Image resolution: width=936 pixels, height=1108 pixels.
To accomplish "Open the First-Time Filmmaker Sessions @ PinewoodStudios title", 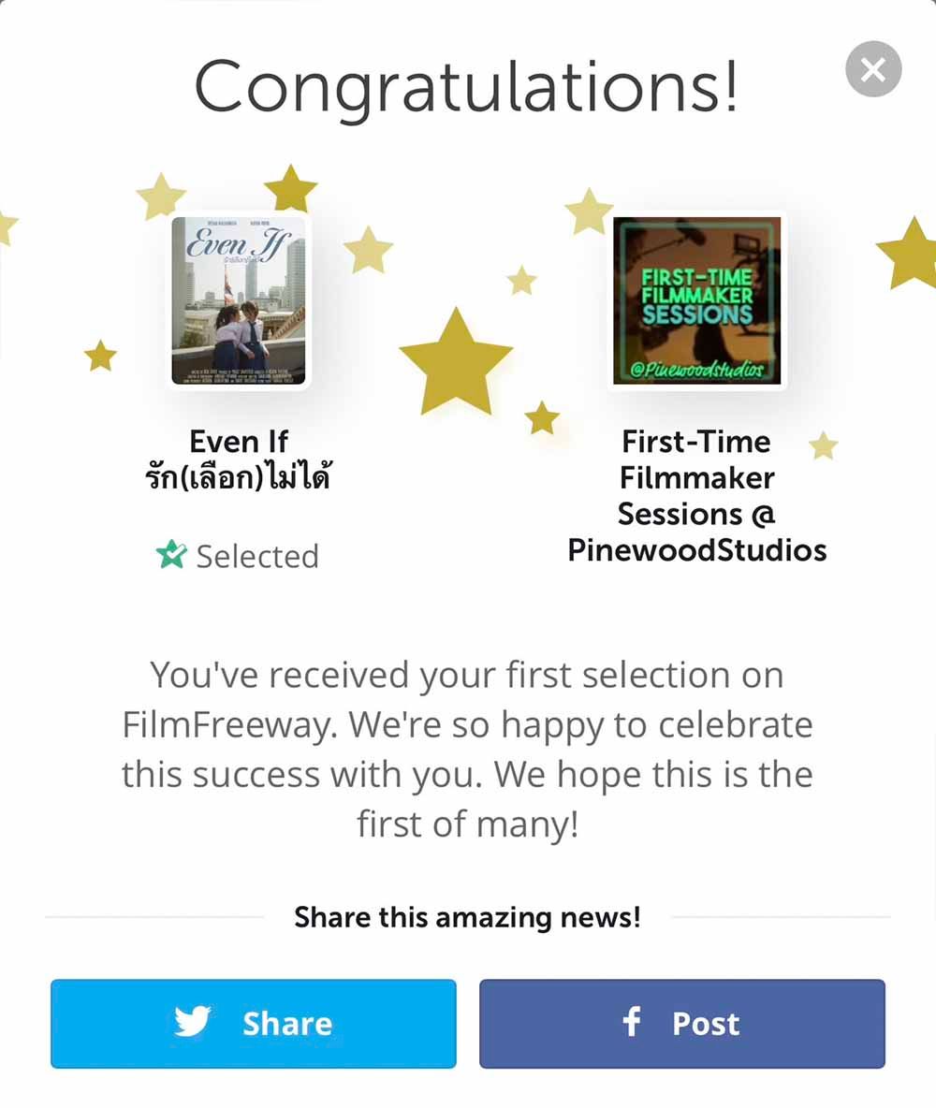I will (x=696, y=495).
